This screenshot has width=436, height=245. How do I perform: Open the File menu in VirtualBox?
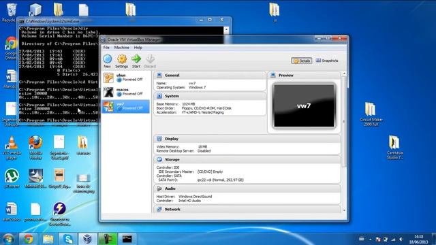(x=106, y=48)
